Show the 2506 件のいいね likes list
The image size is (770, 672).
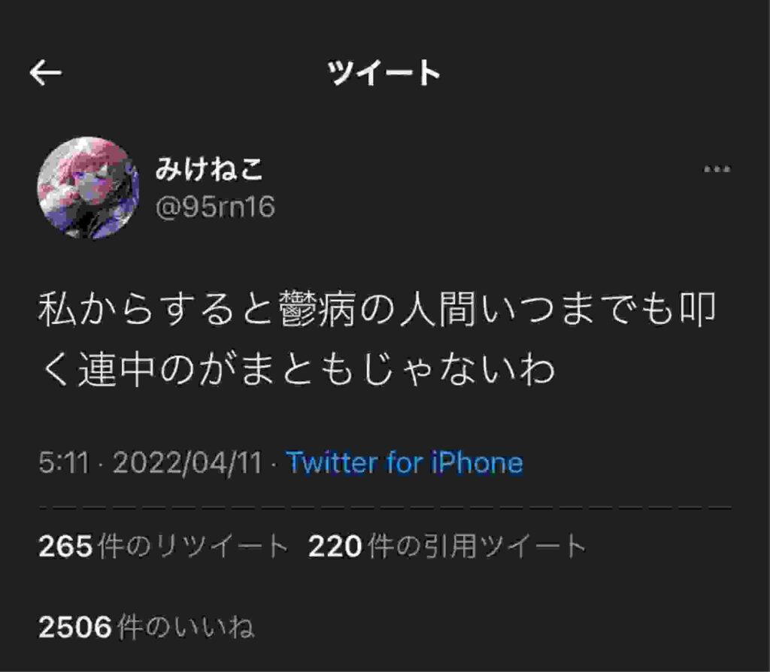point(147,627)
